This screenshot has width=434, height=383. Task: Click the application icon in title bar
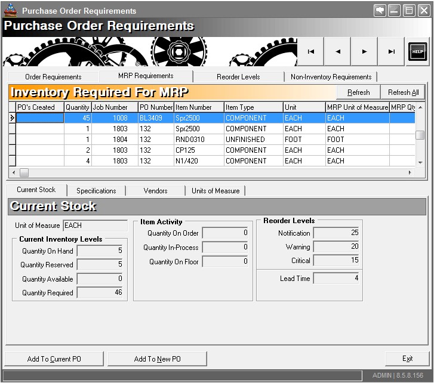pyautogui.click(x=10, y=10)
